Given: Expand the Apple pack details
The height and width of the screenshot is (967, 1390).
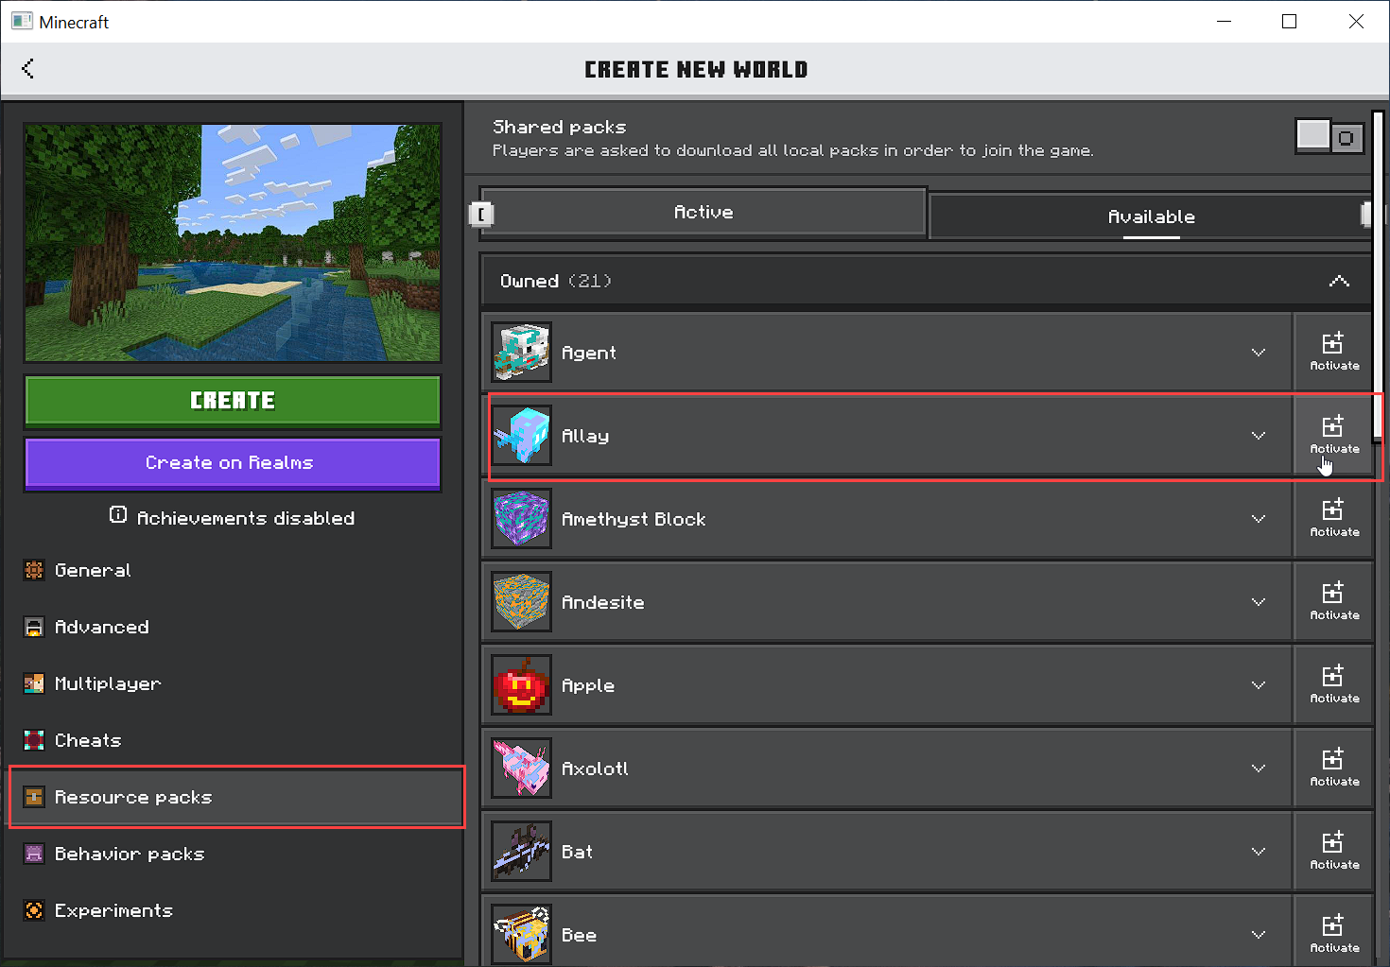Looking at the screenshot, I should pos(1259,685).
